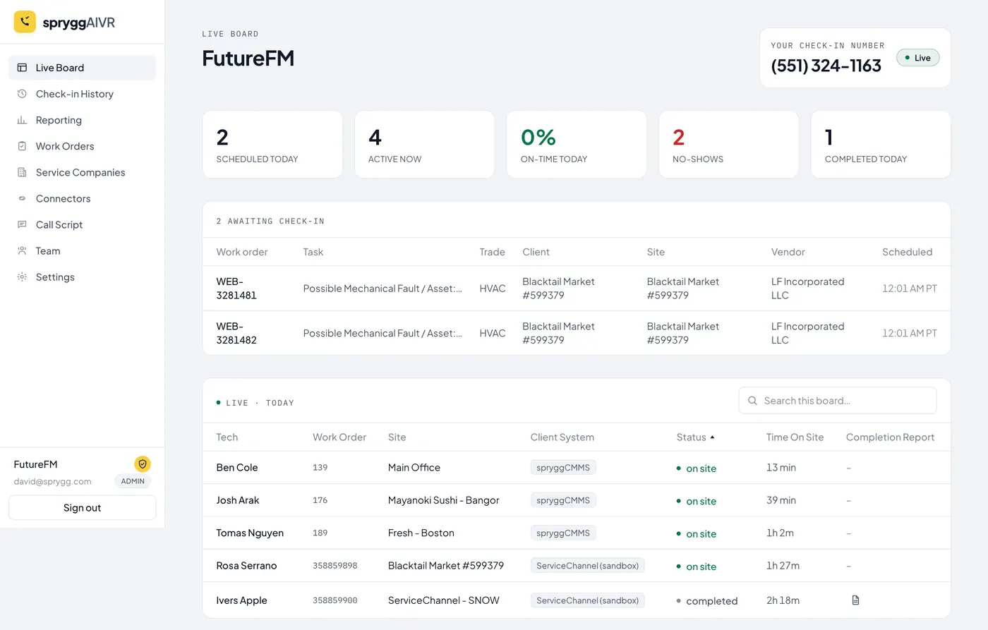Click the Scheduled Today stat card
This screenshot has height=630, width=988.
272,145
